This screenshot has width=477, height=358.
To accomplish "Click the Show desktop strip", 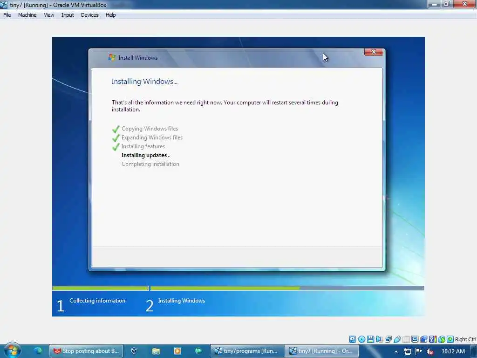I will tap(474, 351).
